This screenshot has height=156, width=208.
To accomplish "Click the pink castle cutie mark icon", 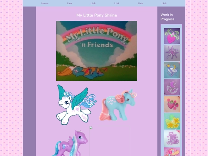I will point(172,138).
